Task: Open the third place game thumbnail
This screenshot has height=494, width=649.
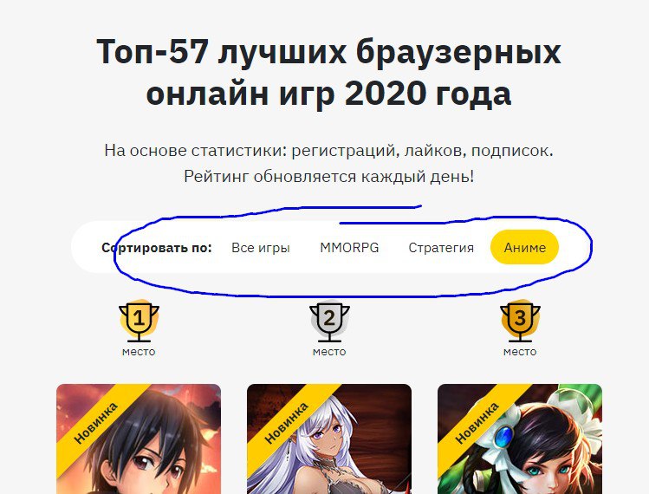Action: coord(520,439)
